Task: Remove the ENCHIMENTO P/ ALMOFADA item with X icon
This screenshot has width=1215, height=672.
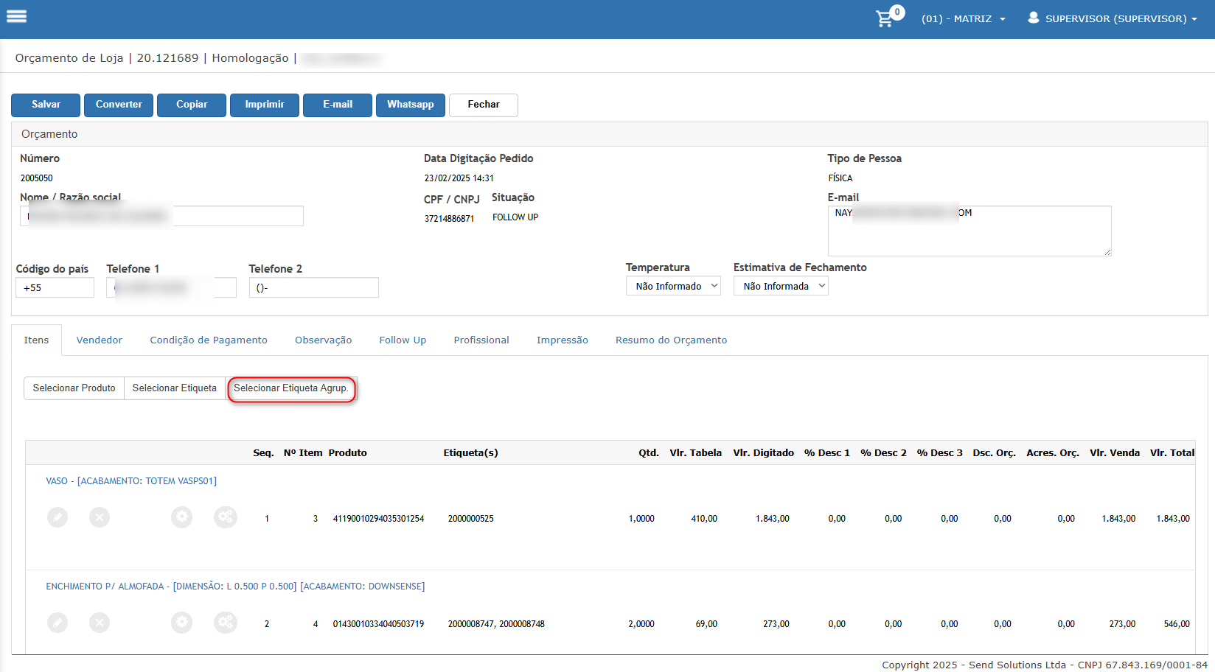Action: (x=100, y=623)
